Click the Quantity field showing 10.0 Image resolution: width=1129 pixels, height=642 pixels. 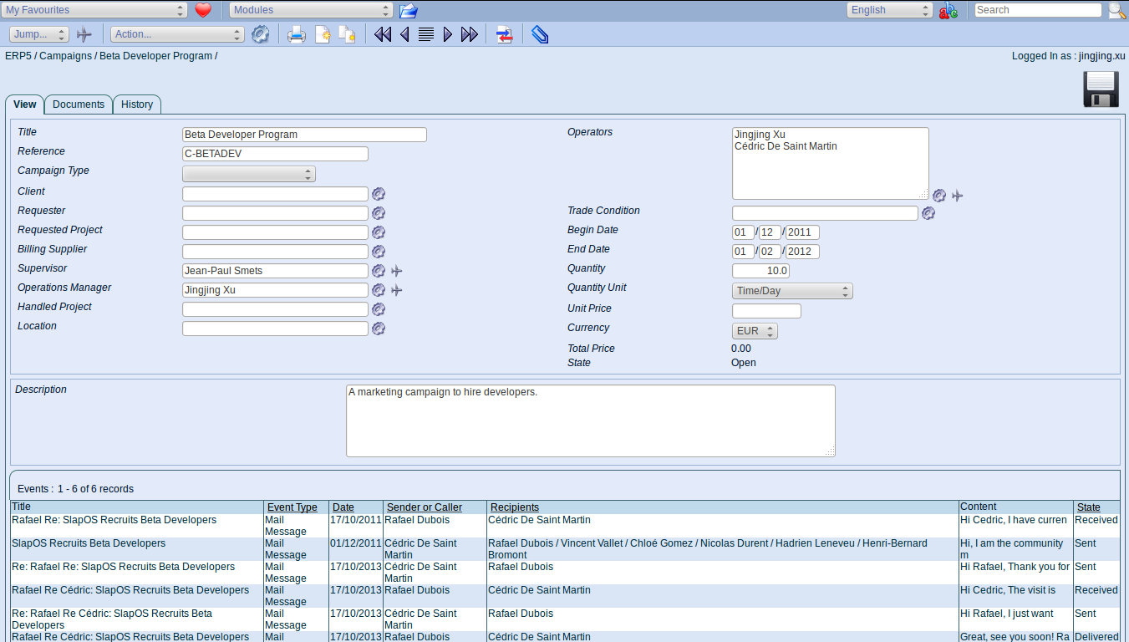click(760, 271)
